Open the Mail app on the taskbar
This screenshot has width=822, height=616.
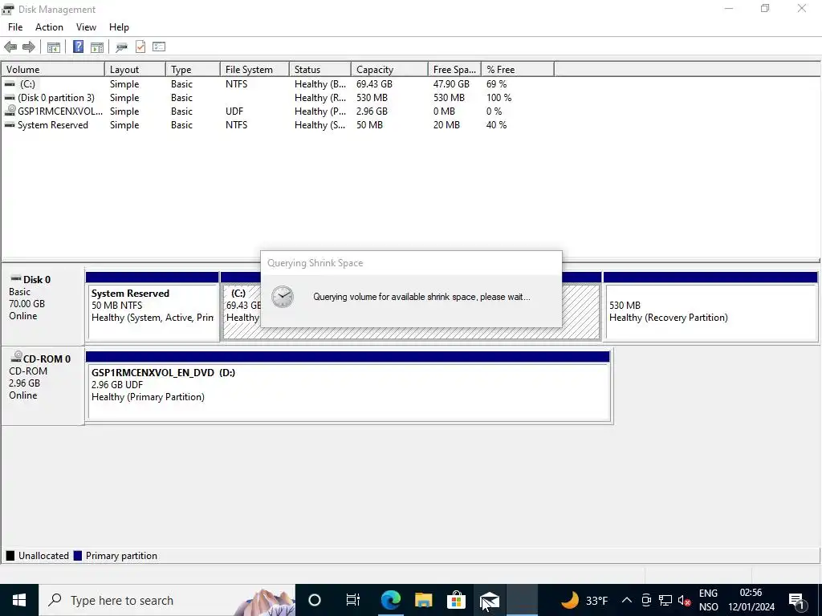click(490, 600)
